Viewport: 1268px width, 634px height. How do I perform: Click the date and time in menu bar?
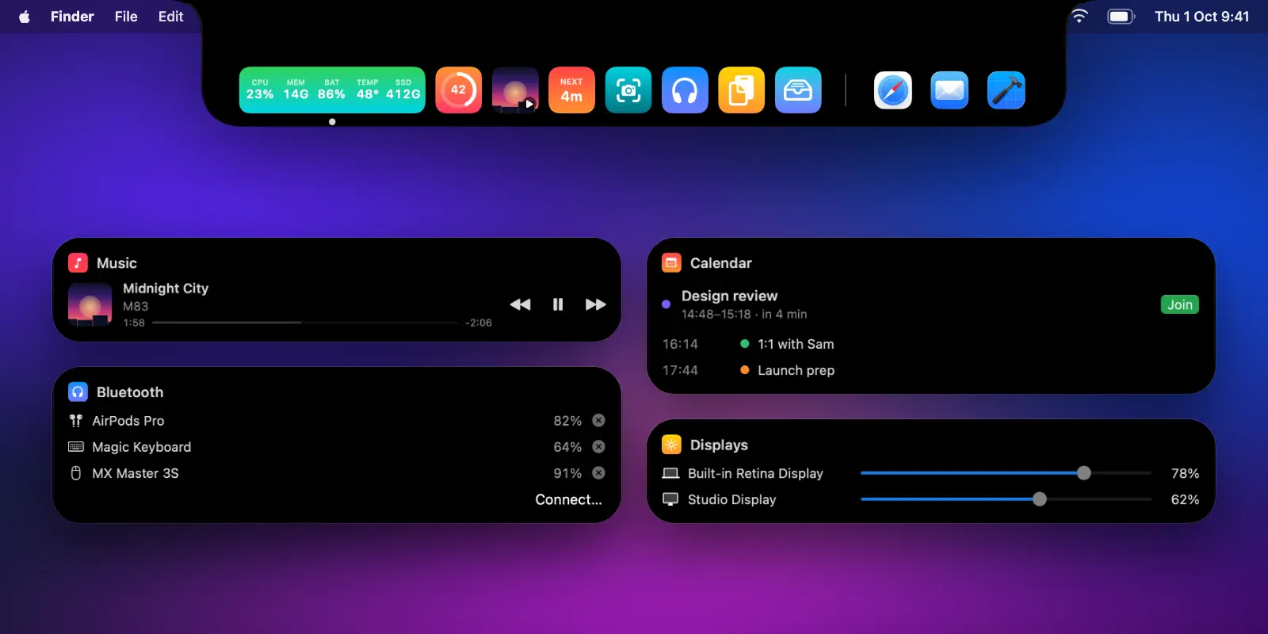1201,17
